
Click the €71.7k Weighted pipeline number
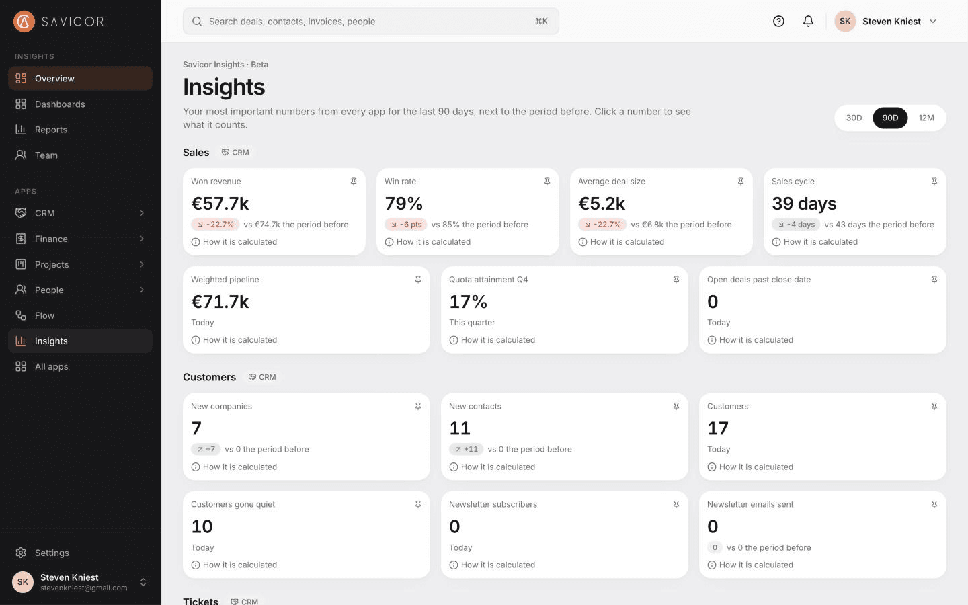(x=220, y=302)
